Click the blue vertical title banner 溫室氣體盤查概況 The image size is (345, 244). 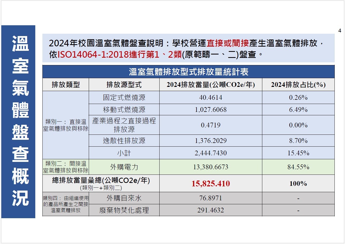[18, 122]
